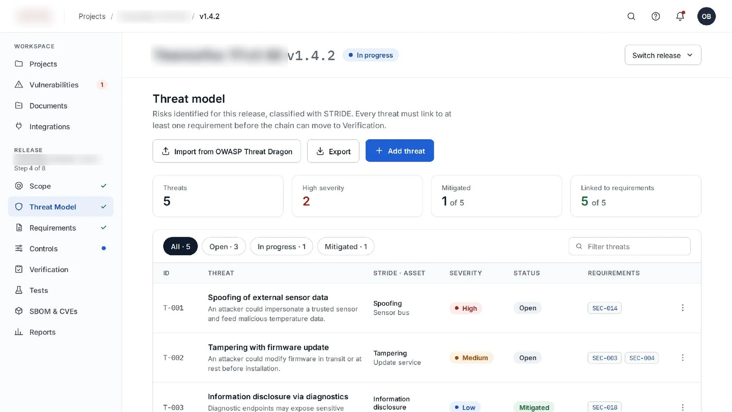Viewport: 732px width, 412px height.
Task: Sort by the STATUS column header
Action: (527, 273)
